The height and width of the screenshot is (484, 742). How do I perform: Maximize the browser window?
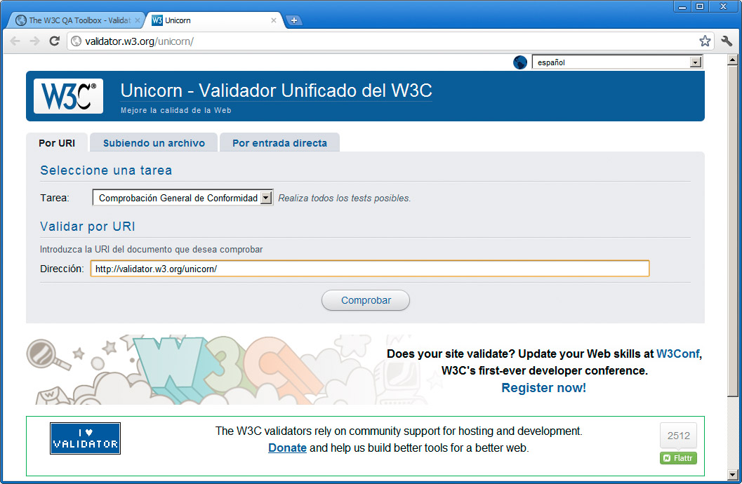pos(700,6)
